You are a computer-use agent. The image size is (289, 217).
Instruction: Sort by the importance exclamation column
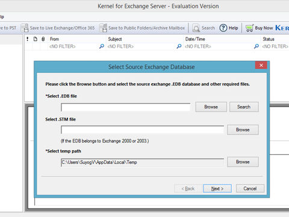[28, 39]
